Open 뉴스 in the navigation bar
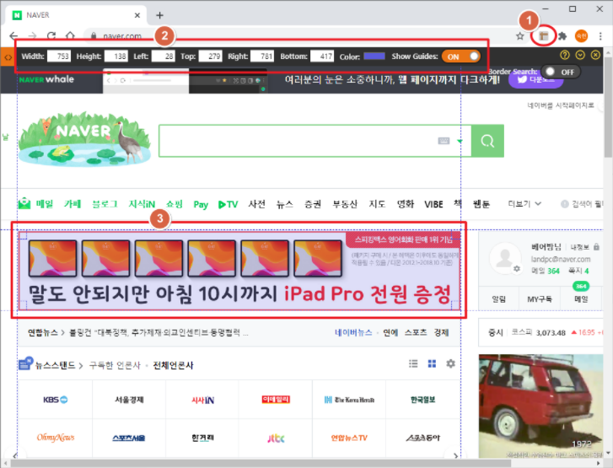 [285, 204]
